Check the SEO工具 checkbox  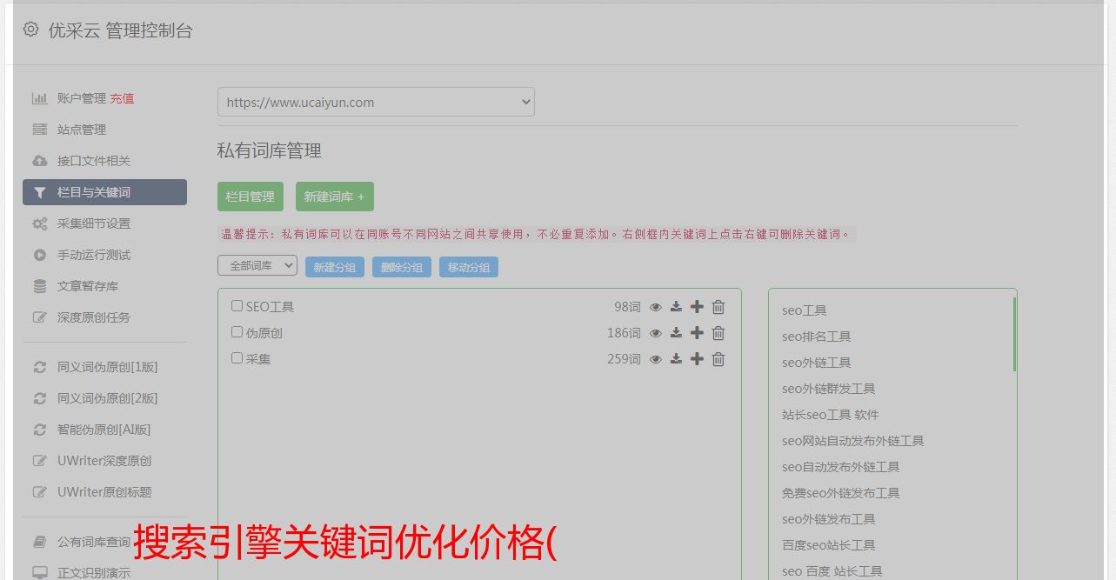click(237, 306)
